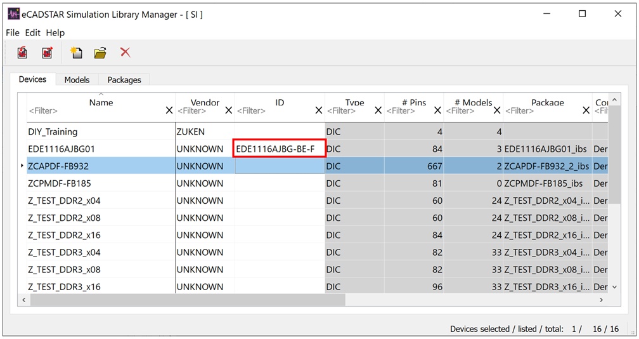Select the EDE1116AJBG01 device name
The image size is (639, 339).
pos(61,149)
